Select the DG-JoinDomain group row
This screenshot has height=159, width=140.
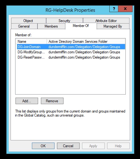[71, 47]
